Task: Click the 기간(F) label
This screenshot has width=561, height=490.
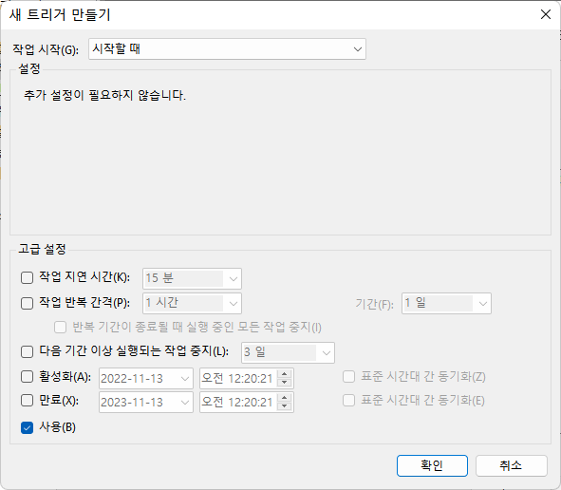Action: coord(374,304)
